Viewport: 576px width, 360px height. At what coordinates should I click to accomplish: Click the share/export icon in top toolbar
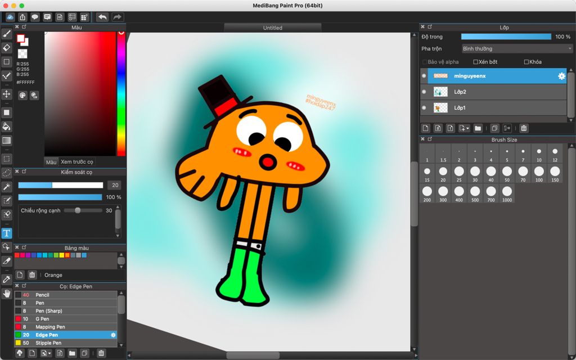22,17
